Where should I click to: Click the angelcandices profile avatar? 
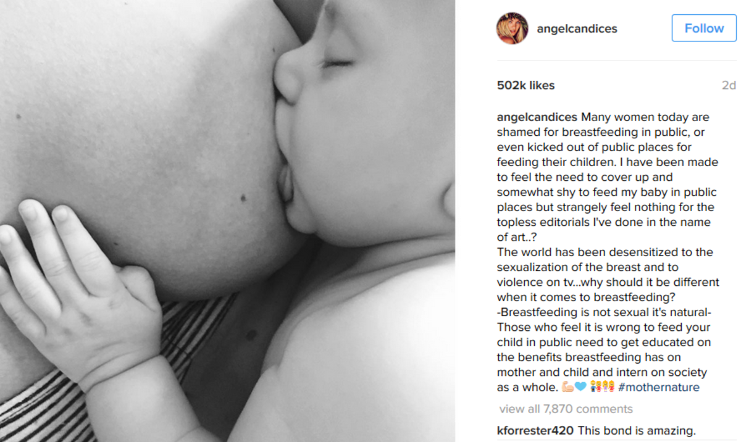[x=513, y=28]
